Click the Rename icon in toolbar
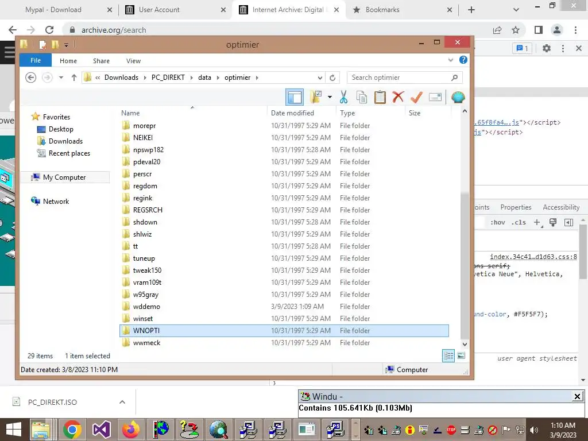 pos(435,97)
